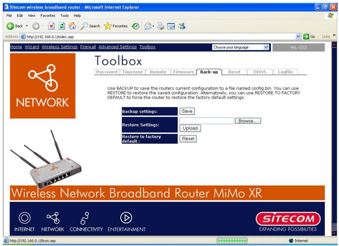The height and width of the screenshot is (246, 339).
Task: Click the router product image
Action: pyautogui.click(x=46, y=160)
